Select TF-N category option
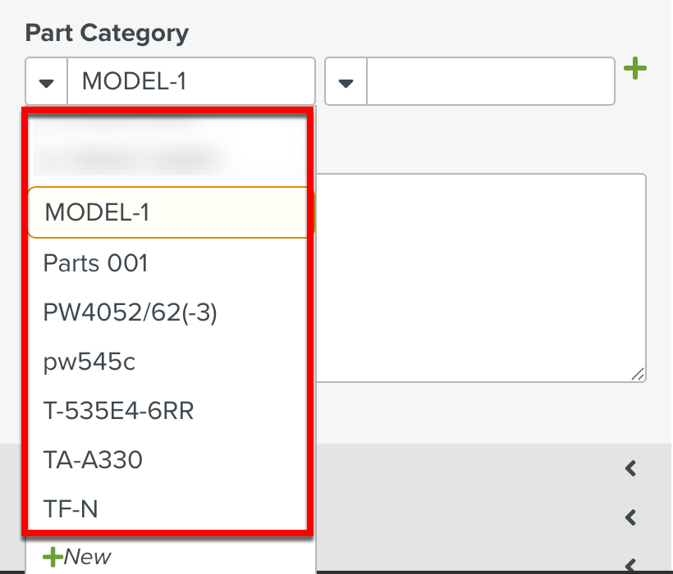The image size is (673, 574). 70,509
